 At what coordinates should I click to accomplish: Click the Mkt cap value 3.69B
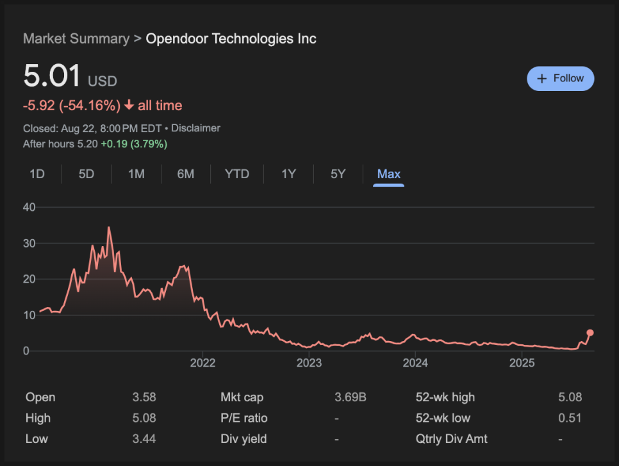coord(351,397)
